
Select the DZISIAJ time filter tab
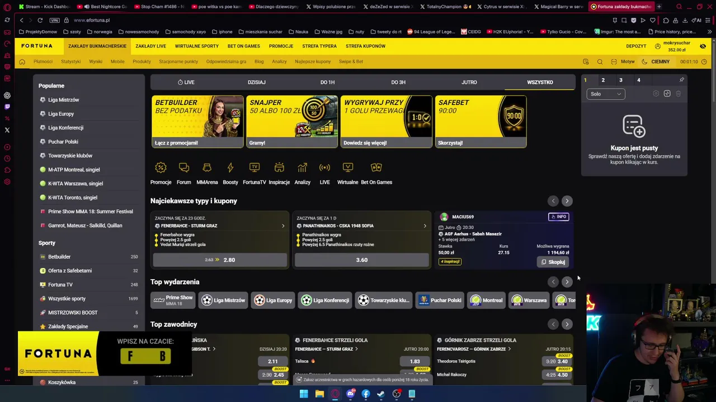257,82
